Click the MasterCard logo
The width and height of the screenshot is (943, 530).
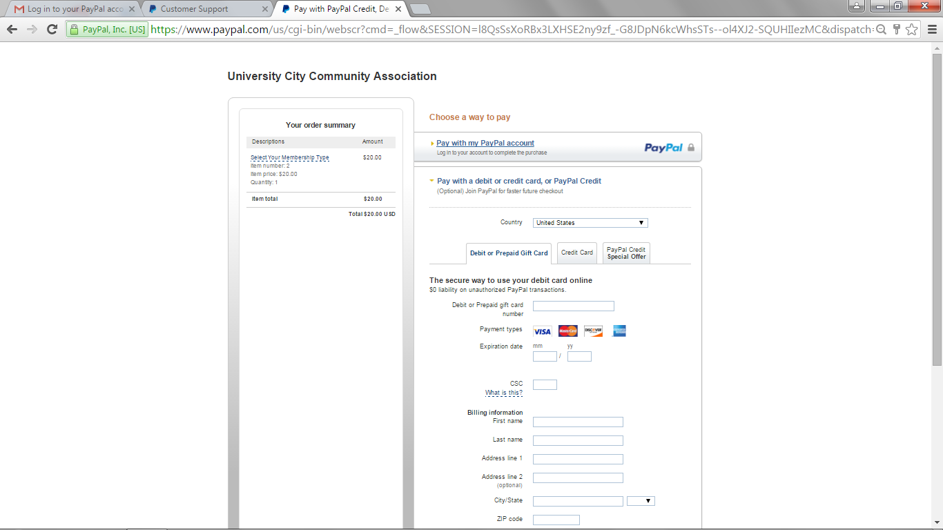(x=568, y=331)
